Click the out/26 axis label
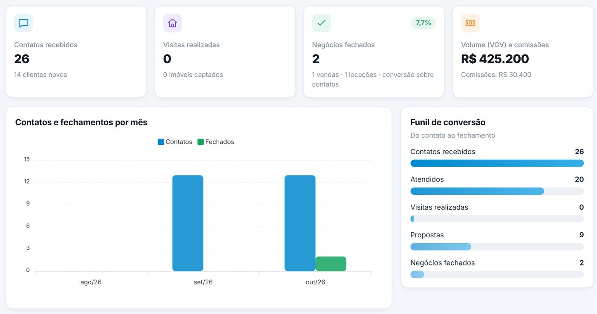 316,282
